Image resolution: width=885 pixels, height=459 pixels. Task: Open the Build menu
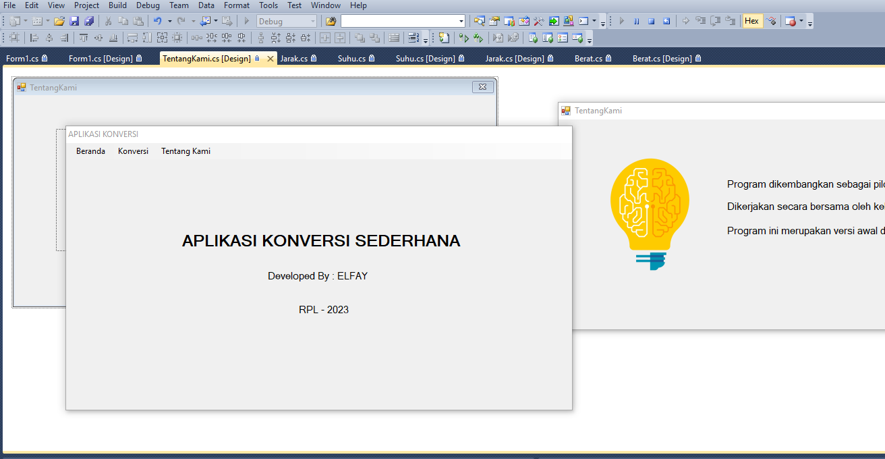pyautogui.click(x=117, y=5)
